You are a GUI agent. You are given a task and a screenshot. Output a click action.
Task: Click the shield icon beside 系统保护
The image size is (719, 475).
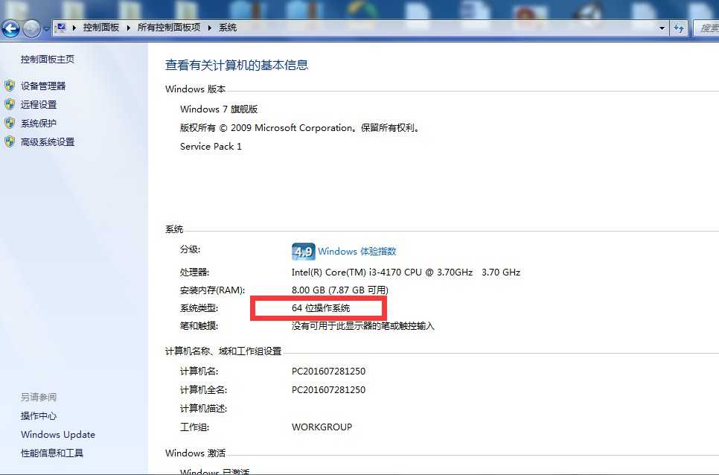(10, 124)
